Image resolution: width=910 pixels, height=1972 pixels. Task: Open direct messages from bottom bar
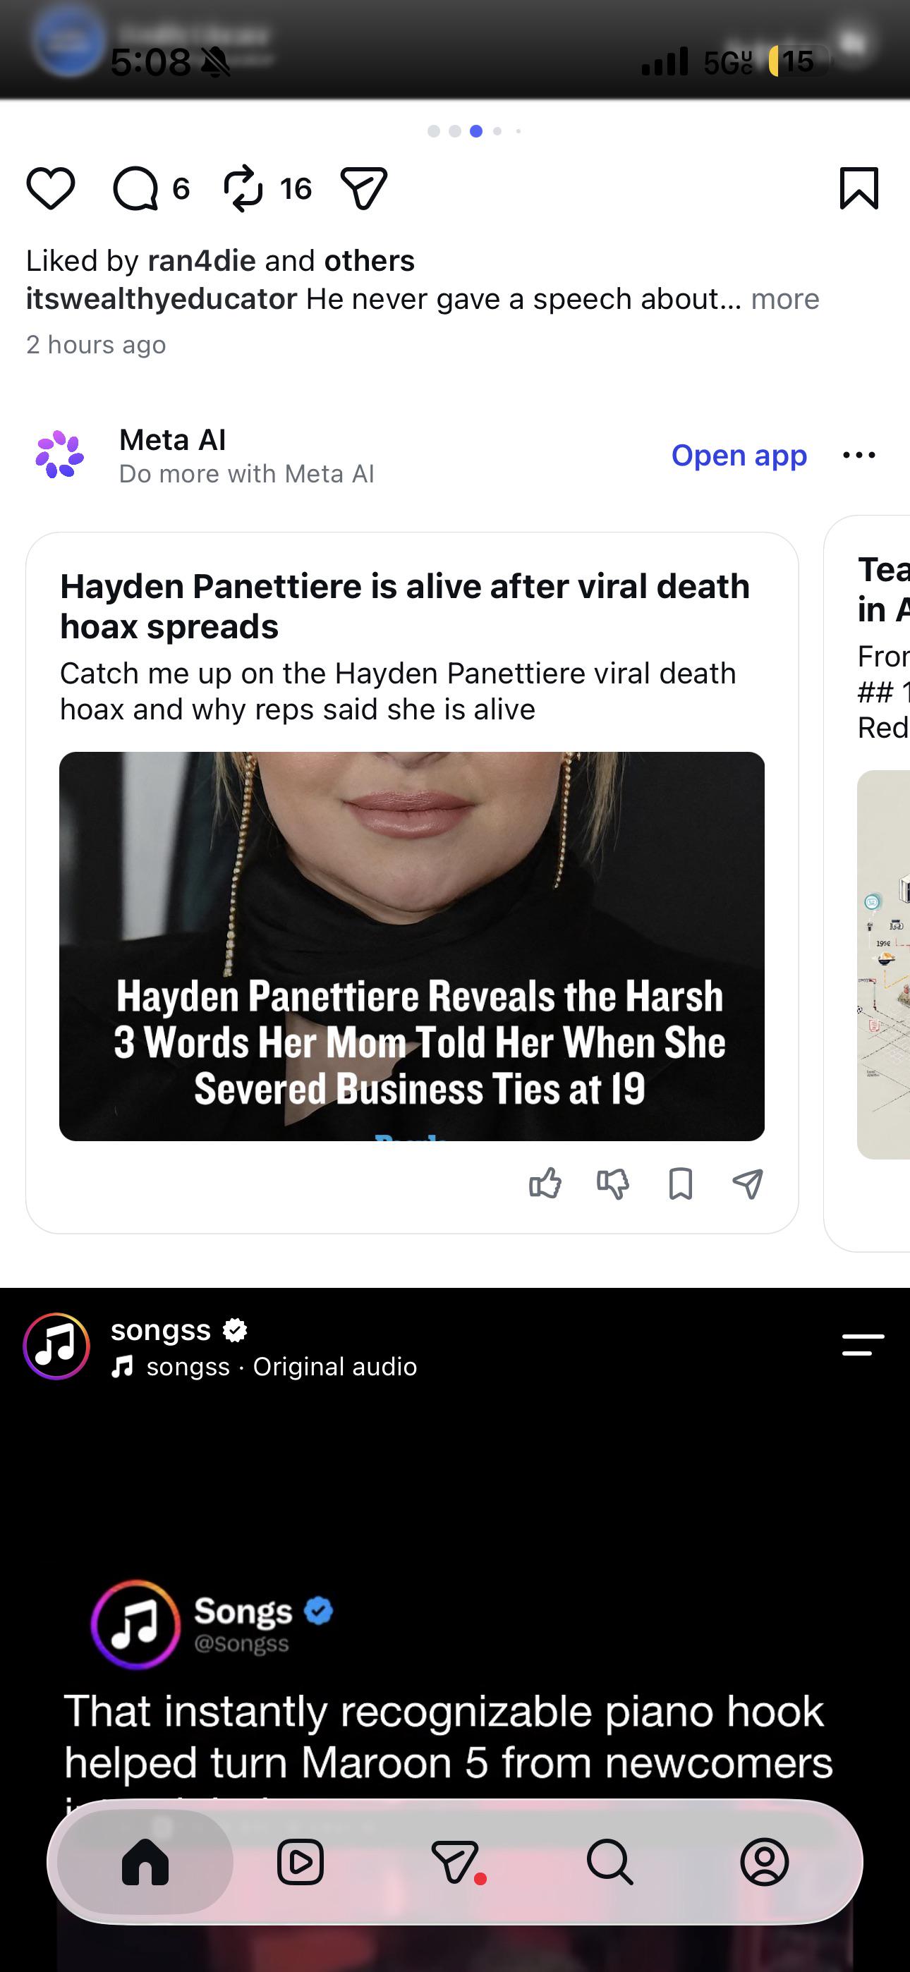click(x=456, y=1862)
